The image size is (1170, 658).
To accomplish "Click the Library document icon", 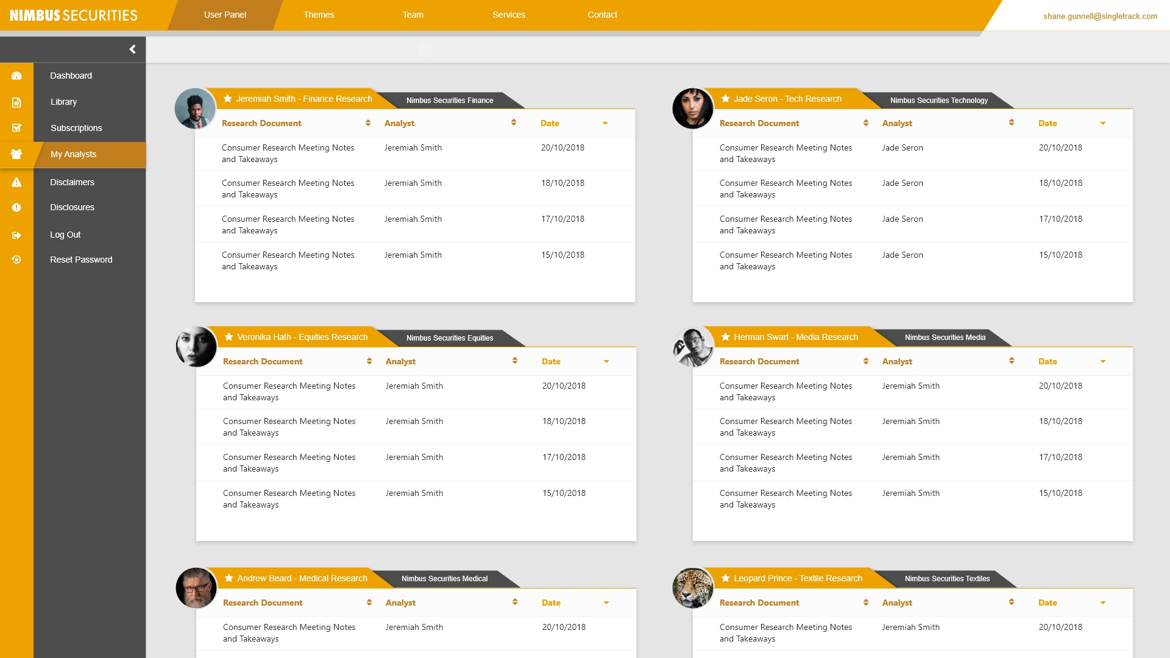I will point(16,102).
